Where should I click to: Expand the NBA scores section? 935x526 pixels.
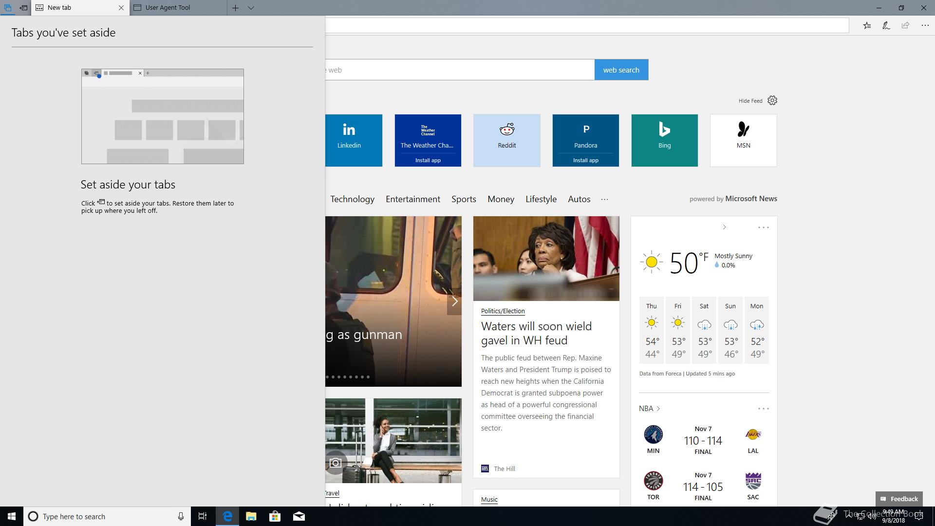click(x=650, y=409)
